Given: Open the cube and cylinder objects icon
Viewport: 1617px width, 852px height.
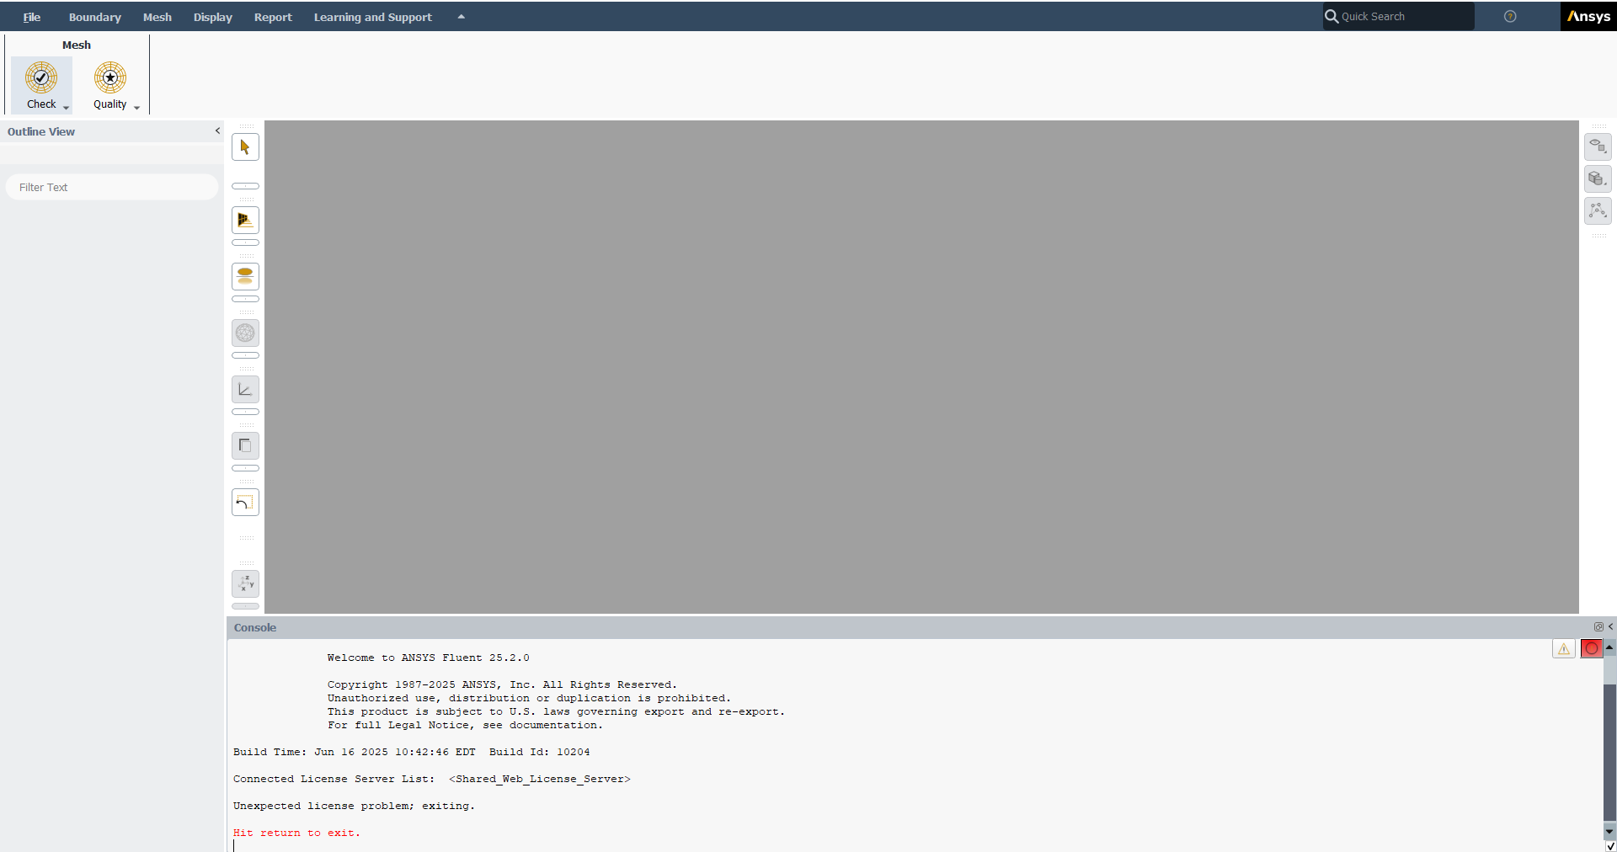Looking at the screenshot, I should [1598, 178].
